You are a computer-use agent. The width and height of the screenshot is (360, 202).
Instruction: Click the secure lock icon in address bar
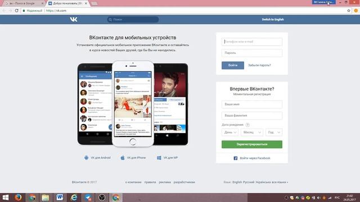point(24,11)
